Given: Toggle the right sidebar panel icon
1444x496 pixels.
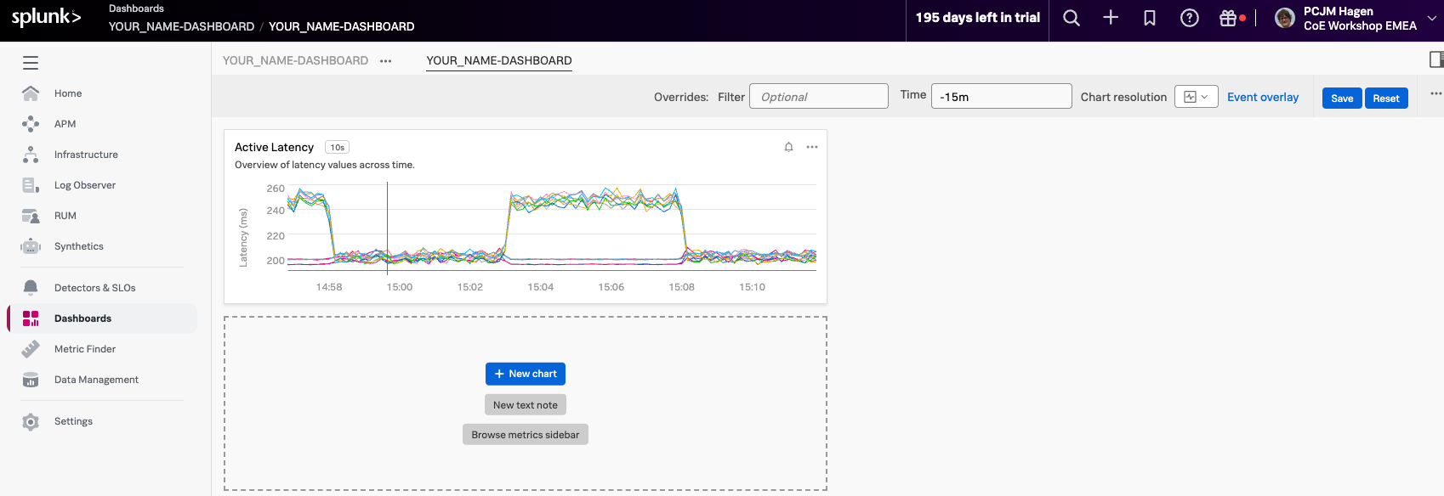Looking at the screenshot, I should click(x=1436, y=59).
